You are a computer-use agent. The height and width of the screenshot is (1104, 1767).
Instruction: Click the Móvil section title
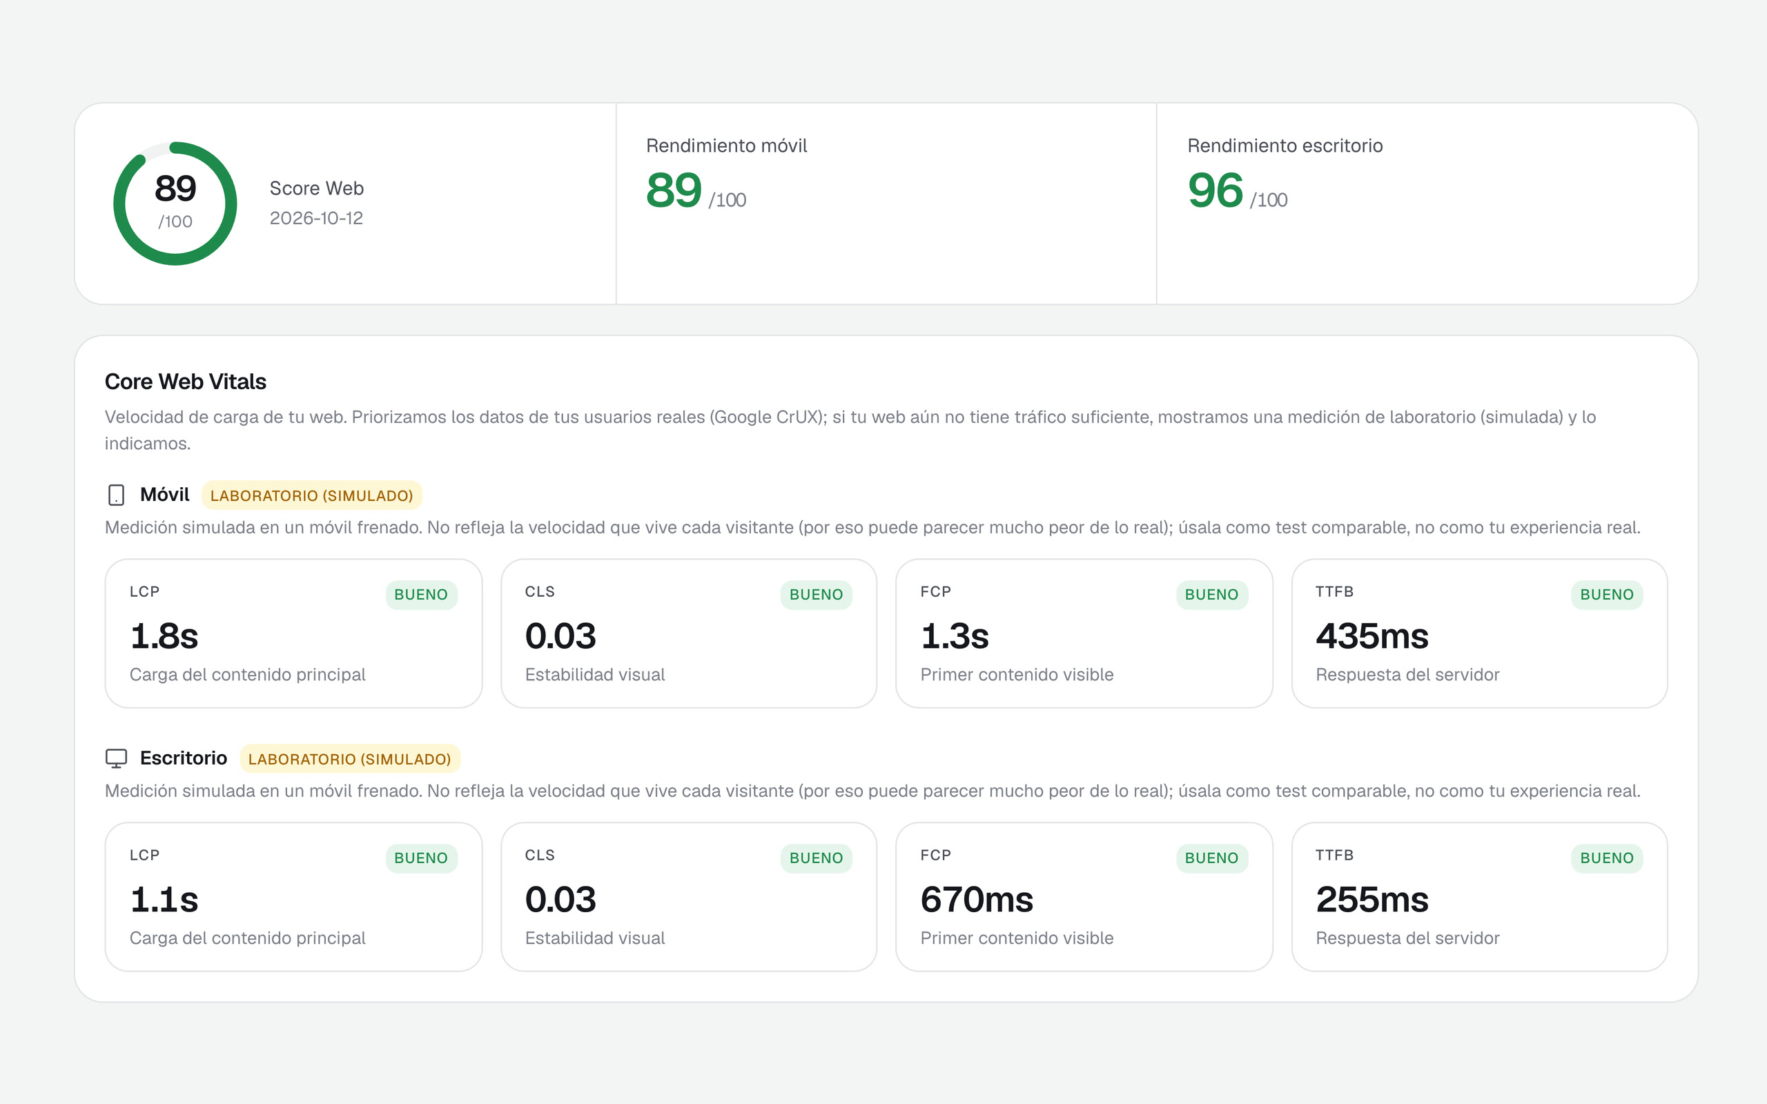(165, 494)
